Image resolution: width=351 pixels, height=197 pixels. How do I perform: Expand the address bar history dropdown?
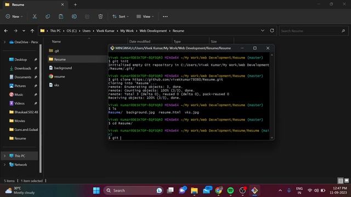coord(263,31)
